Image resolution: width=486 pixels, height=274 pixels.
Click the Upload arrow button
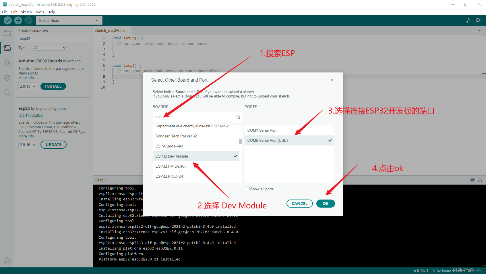click(x=18, y=20)
